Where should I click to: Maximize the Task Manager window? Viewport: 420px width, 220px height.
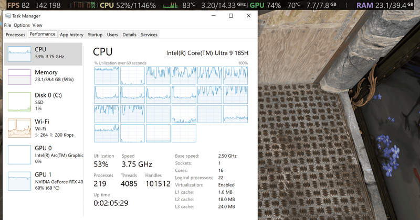[x=231, y=16]
